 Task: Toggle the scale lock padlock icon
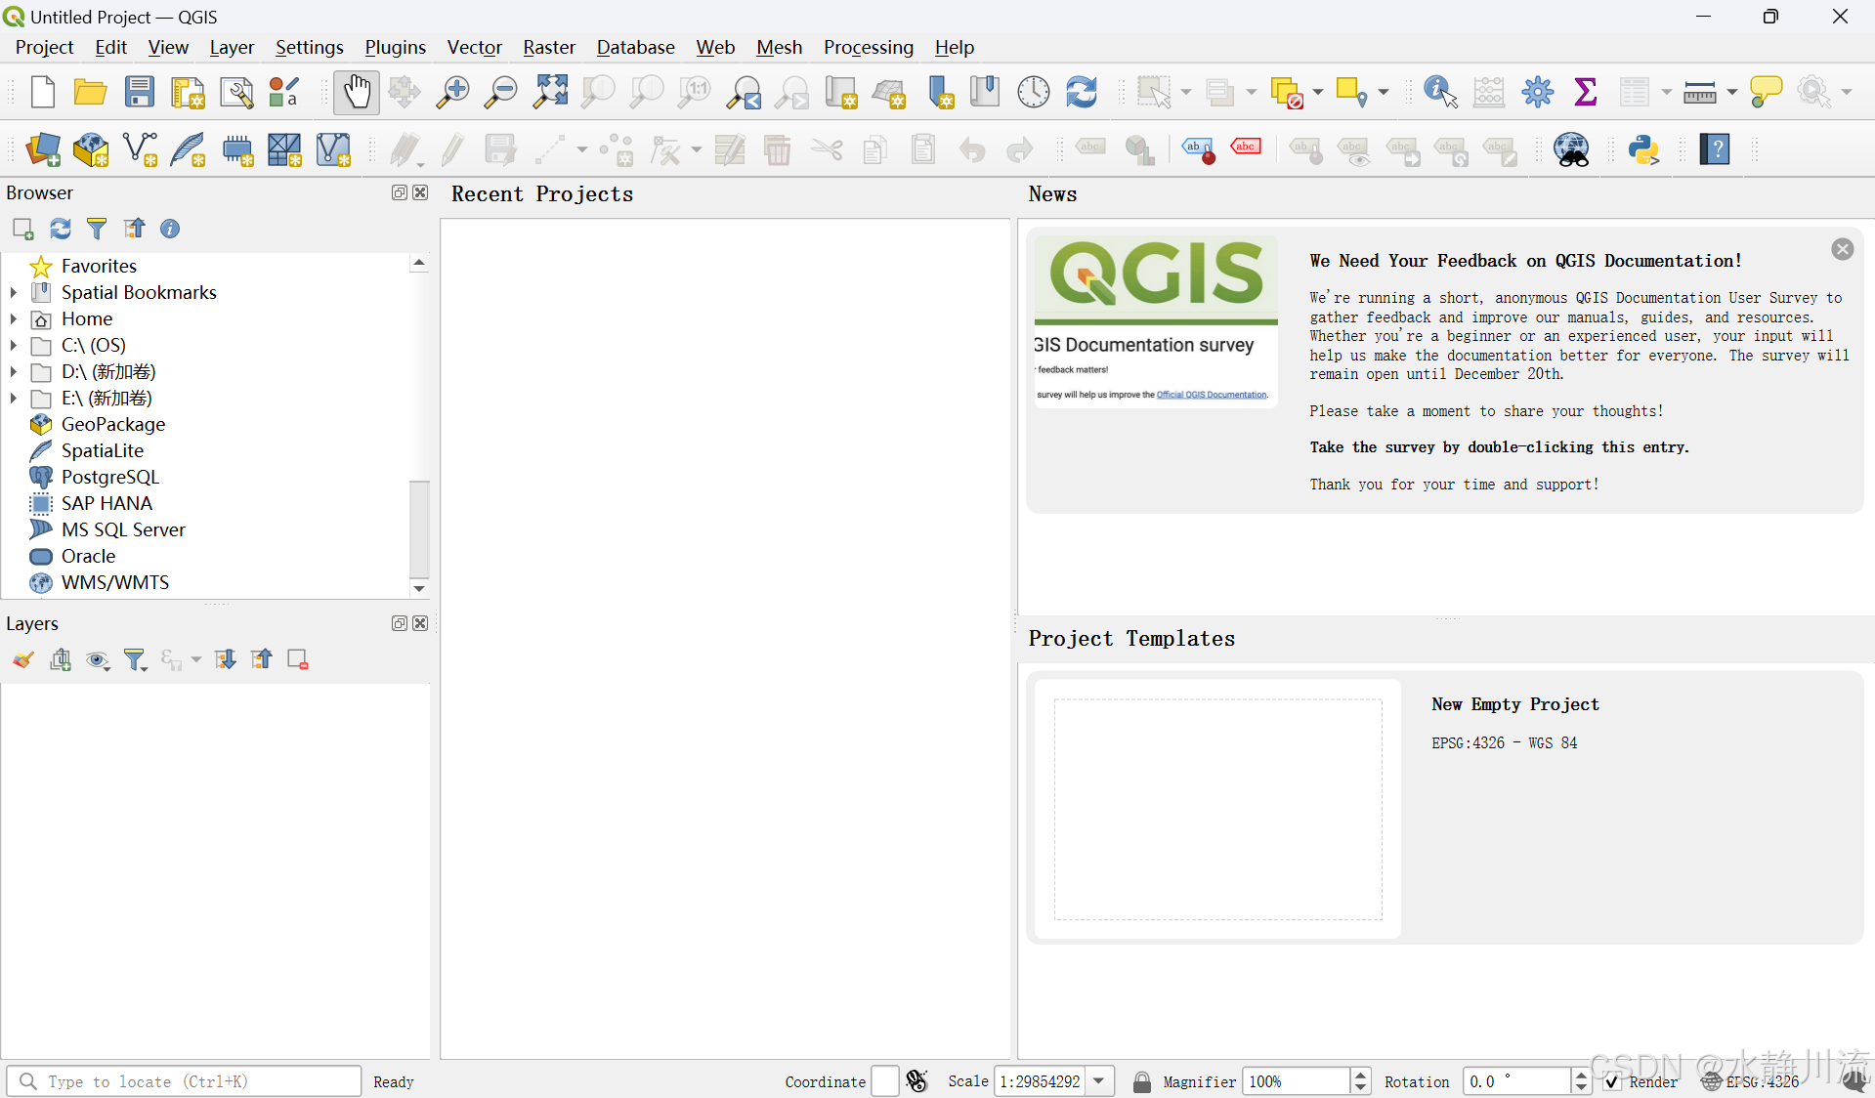click(1141, 1081)
